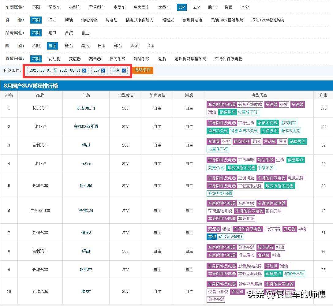Remove the 2021-08-01 date range filter
Viewport: 333px width, 306px height.
(x=84, y=70)
